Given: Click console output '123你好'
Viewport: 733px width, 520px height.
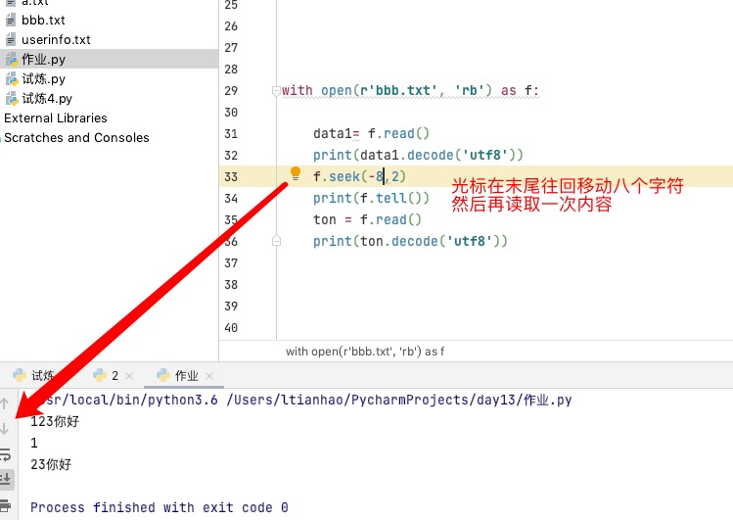Looking at the screenshot, I should point(55,421).
